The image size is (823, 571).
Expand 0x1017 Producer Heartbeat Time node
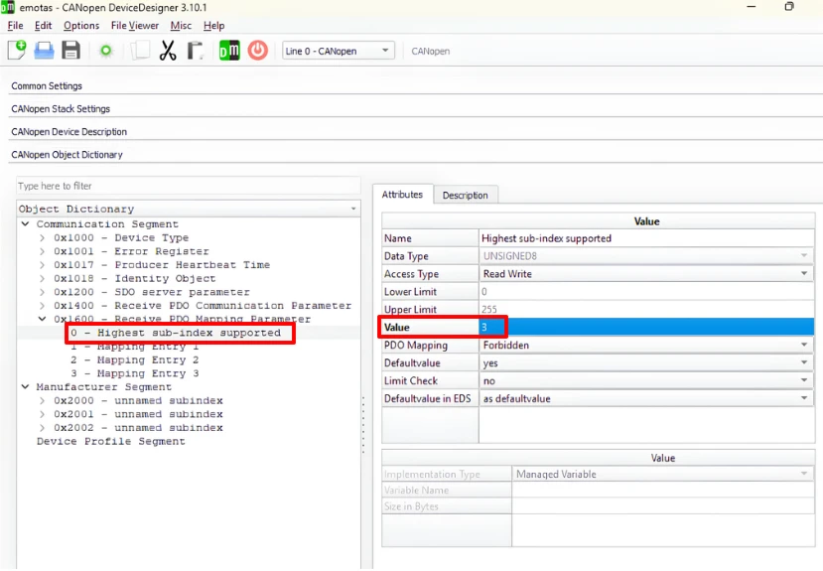click(x=42, y=265)
